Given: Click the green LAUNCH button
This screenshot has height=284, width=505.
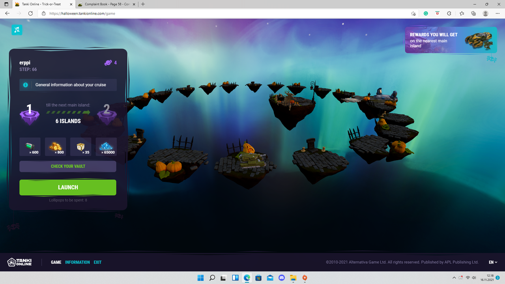Looking at the screenshot, I should pyautogui.click(x=68, y=187).
